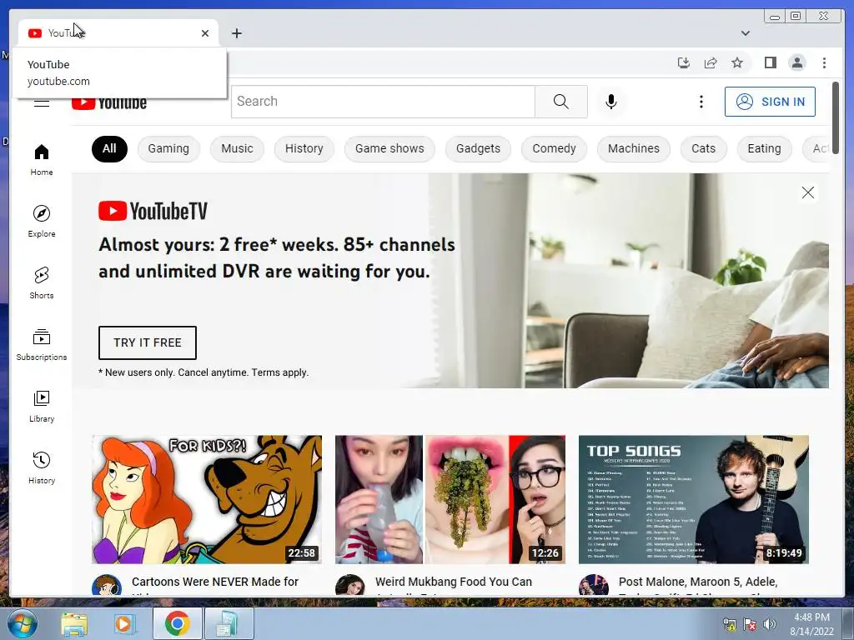The image size is (854, 640).
Task: Filter videos by Comedy chip
Action: pyautogui.click(x=554, y=148)
